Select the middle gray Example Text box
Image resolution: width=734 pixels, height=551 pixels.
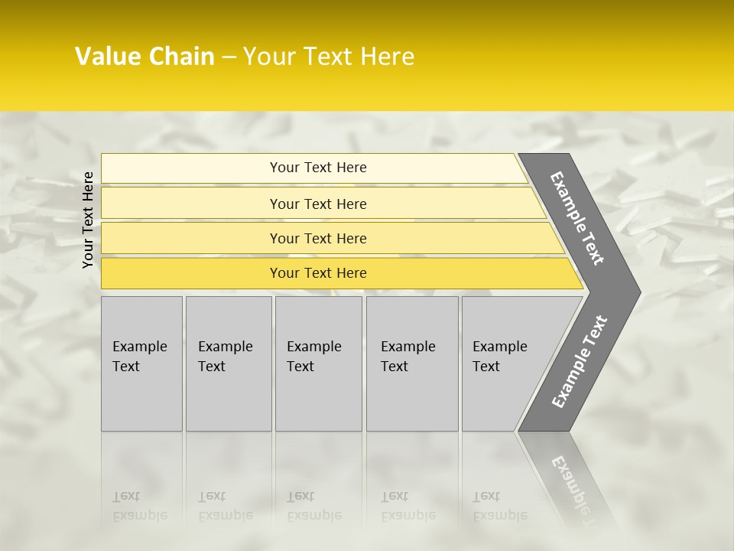tap(318, 364)
